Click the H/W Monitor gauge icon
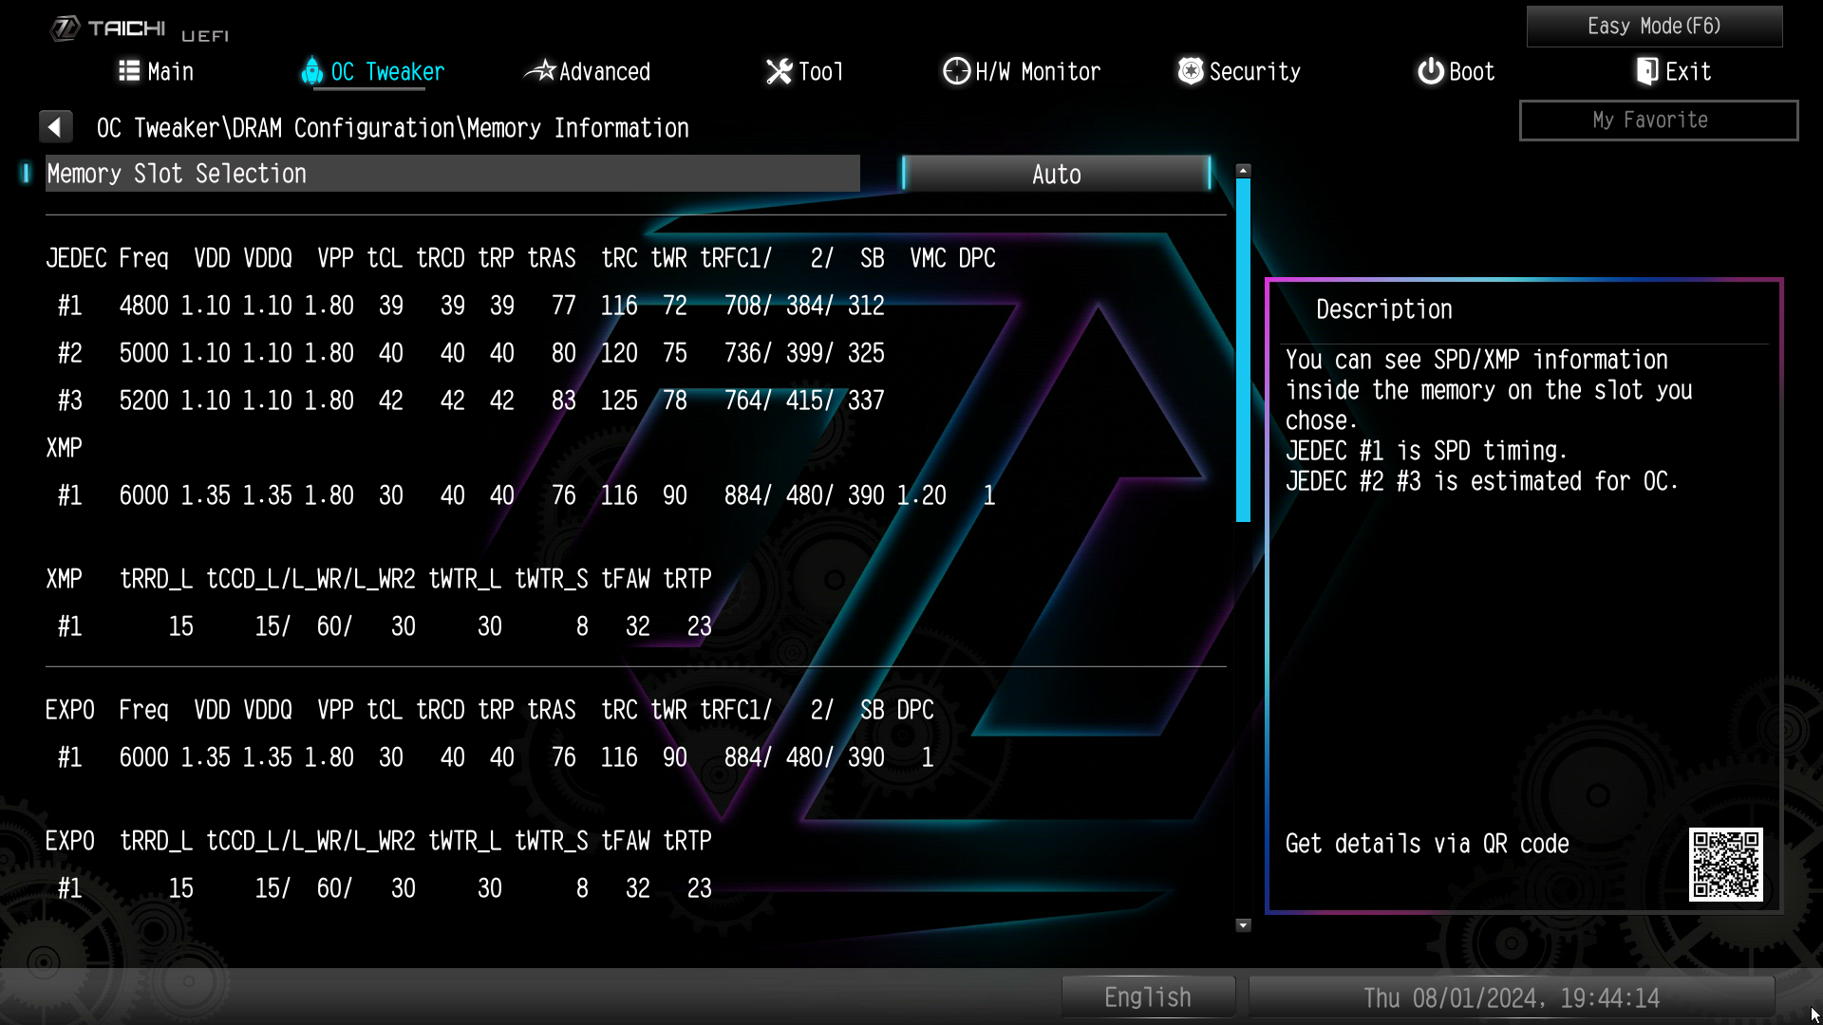The width and height of the screenshot is (1823, 1025). (956, 71)
